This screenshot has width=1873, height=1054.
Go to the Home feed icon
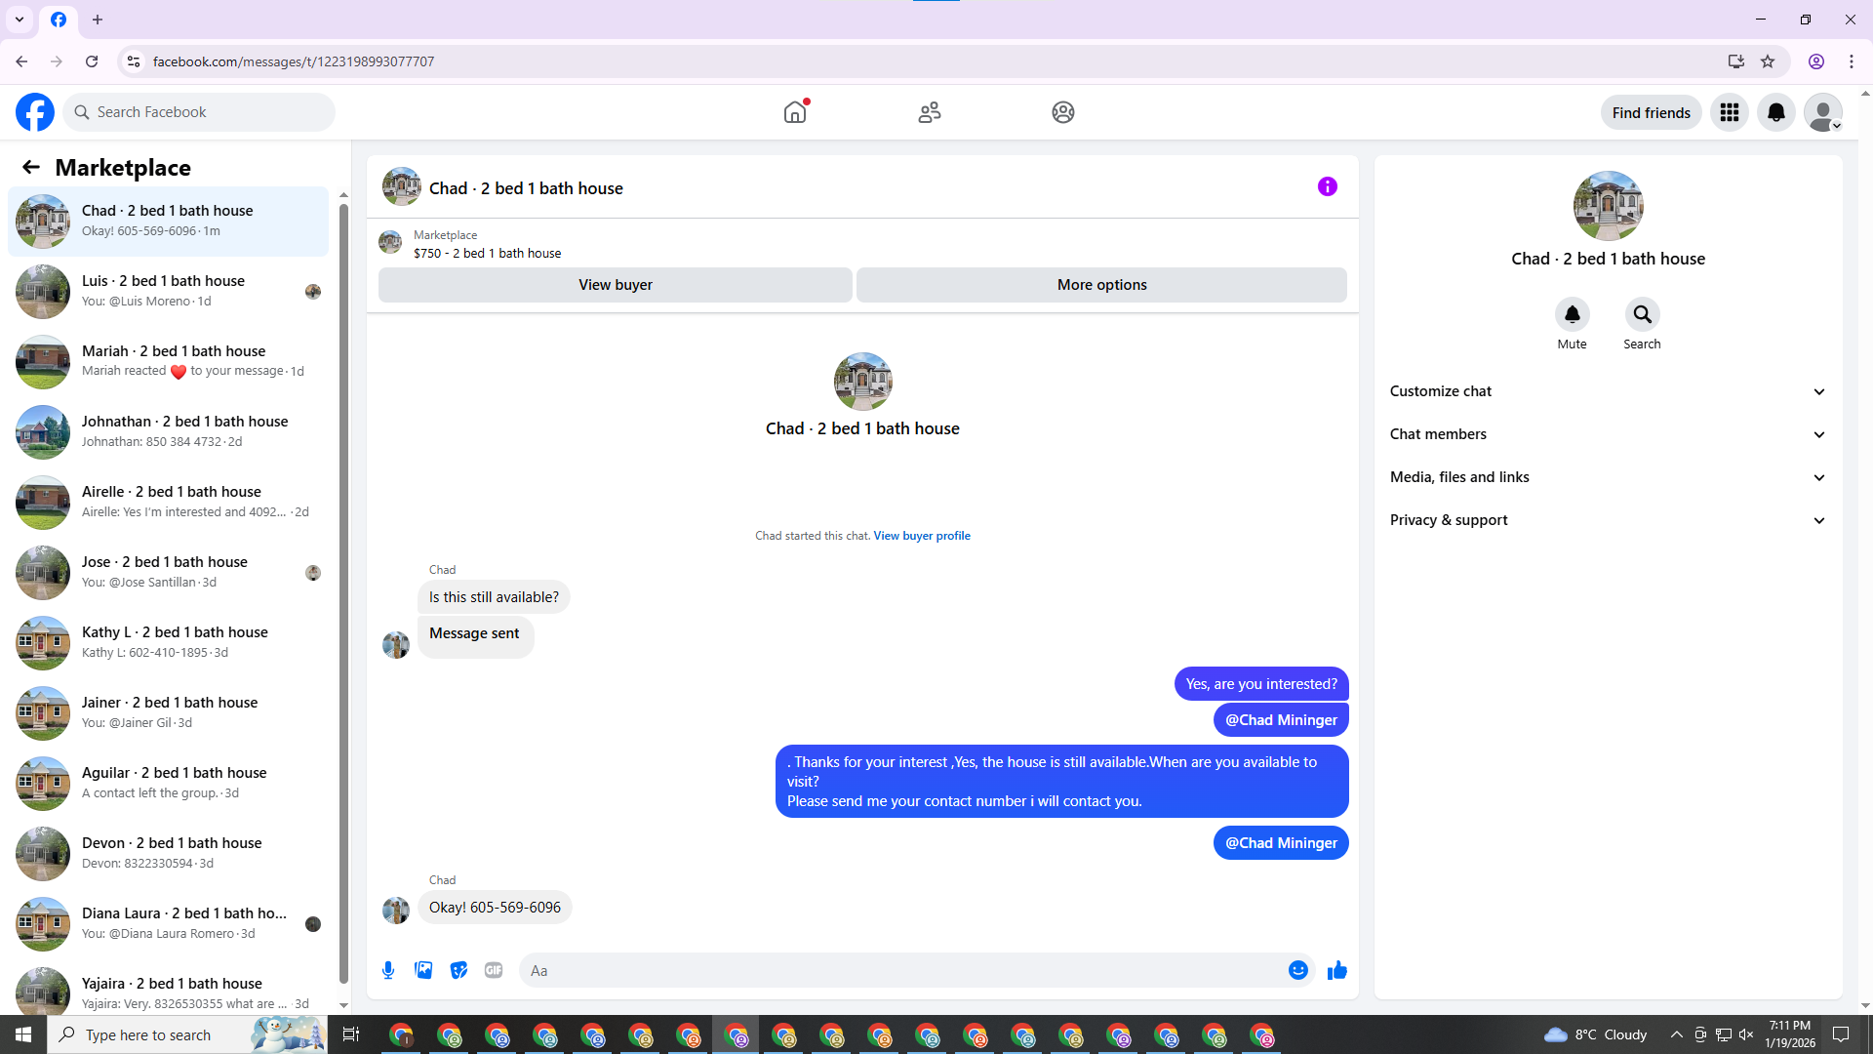[x=795, y=112]
